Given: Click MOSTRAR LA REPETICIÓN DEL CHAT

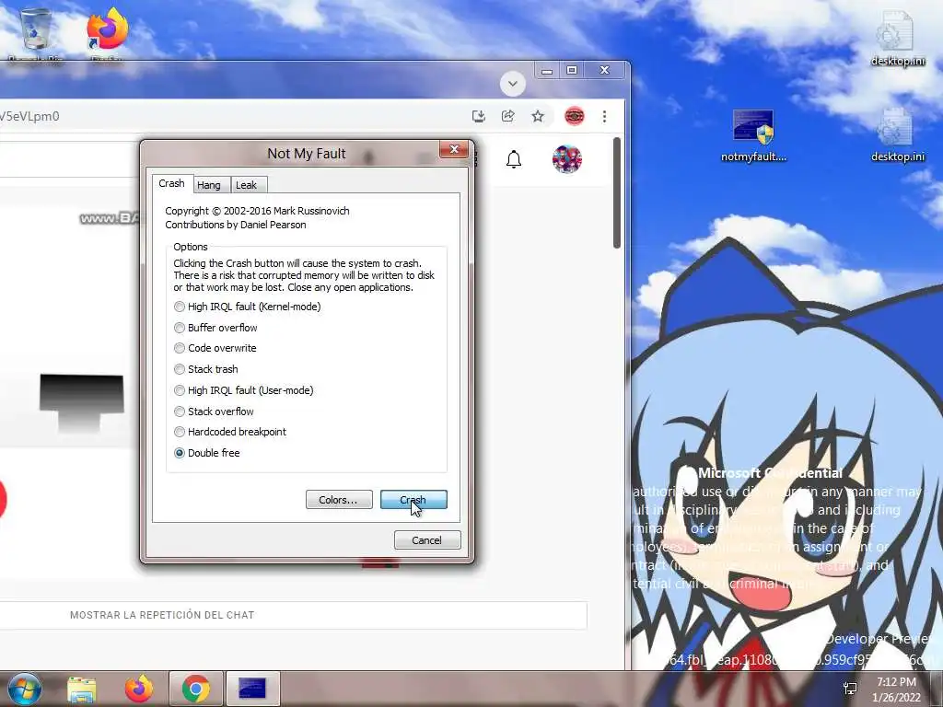Looking at the screenshot, I should 162,615.
